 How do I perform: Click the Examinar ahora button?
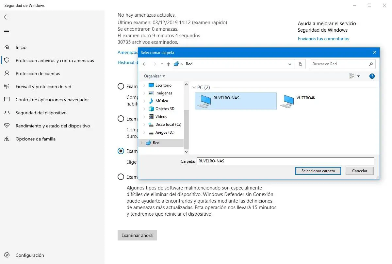[x=137, y=235]
